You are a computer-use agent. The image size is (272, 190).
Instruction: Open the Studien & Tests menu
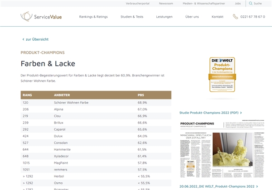pyautogui.click(x=132, y=17)
